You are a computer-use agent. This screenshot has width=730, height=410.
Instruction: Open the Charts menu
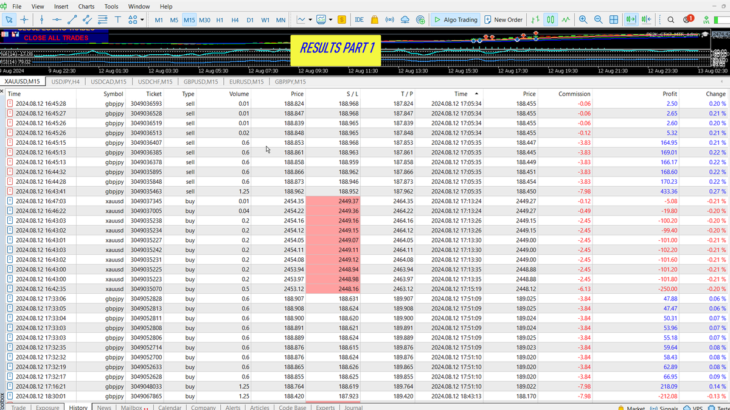click(86, 6)
